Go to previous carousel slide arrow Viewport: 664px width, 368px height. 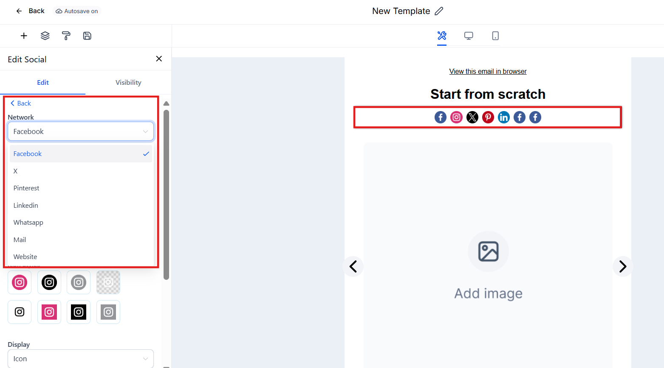353,266
